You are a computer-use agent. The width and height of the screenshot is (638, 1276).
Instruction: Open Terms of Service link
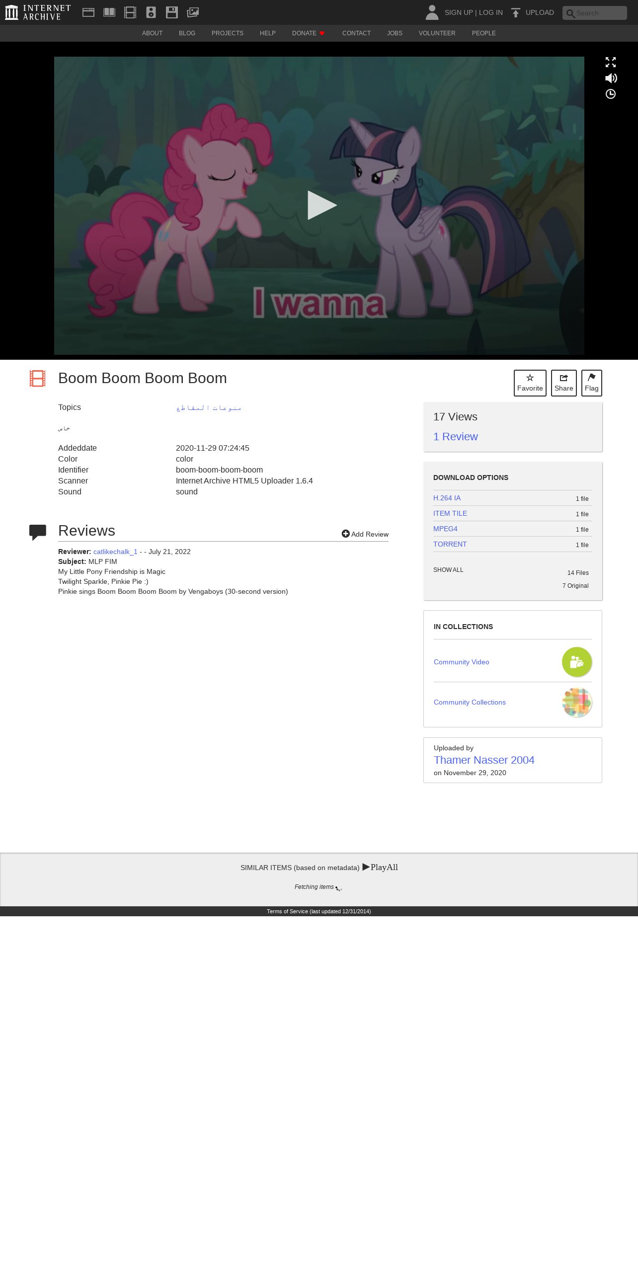pos(319,911)
